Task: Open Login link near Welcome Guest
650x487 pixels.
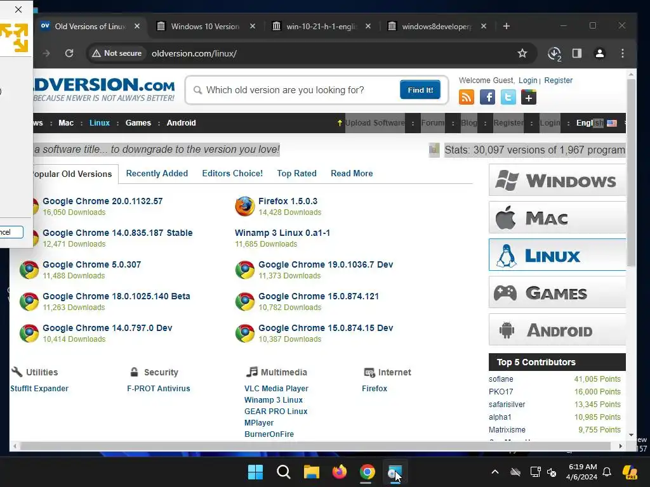Action: (527, 81)
